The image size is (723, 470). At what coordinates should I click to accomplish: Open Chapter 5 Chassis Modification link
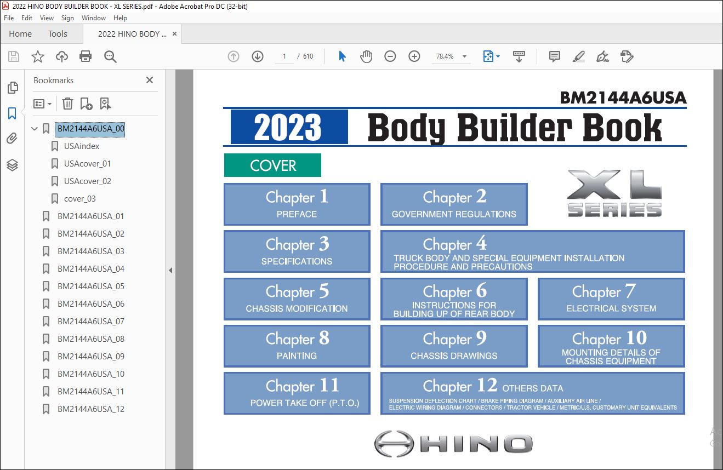point(297,299)
